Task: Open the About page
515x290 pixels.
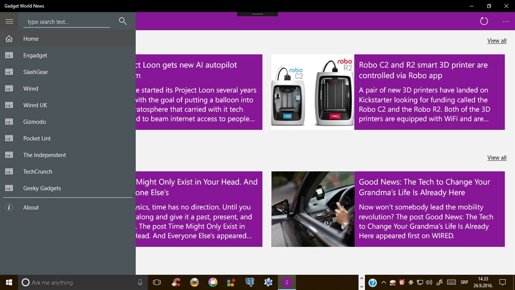Action: (x=68, y=207)
